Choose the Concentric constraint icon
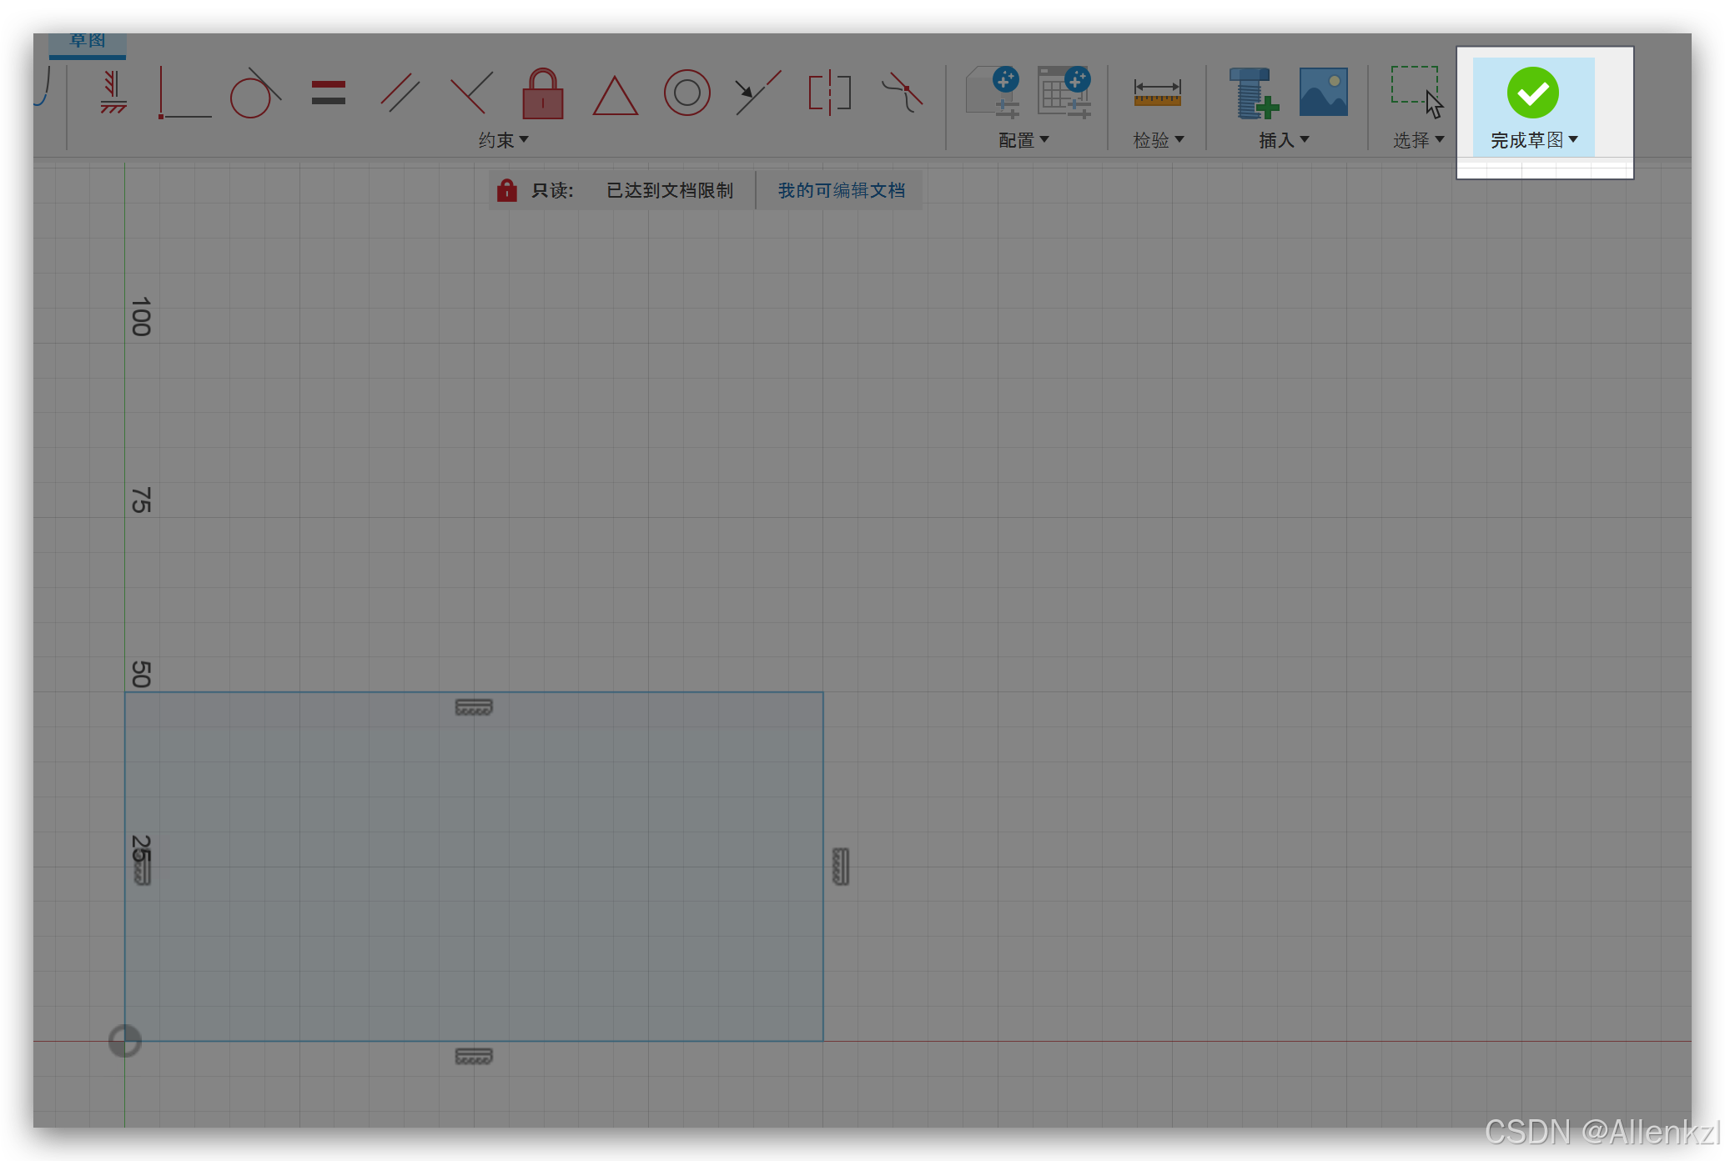 pyautogui.click(x=686, y=93)
